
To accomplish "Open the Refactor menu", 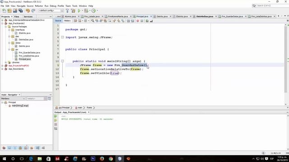I will pyautogui.click(x=39, y=6).
